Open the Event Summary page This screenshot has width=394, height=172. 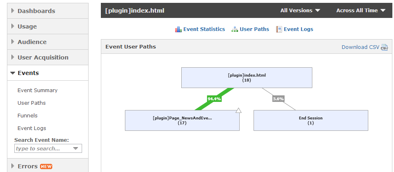pos(38,90)
